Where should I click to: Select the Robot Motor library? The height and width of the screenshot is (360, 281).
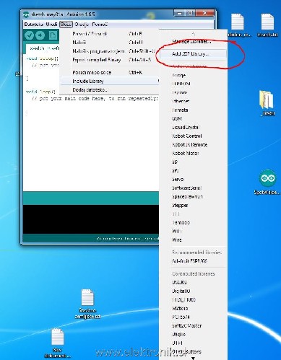[186, 153]
